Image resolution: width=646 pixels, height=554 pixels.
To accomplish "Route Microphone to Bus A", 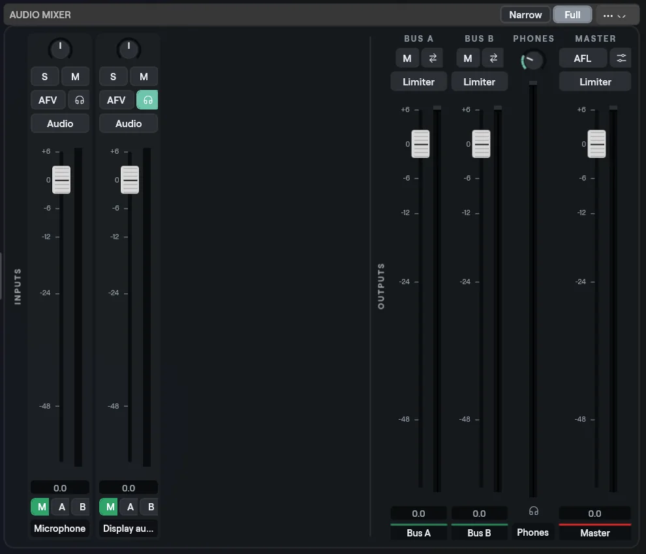I will [x=62, y=506].
